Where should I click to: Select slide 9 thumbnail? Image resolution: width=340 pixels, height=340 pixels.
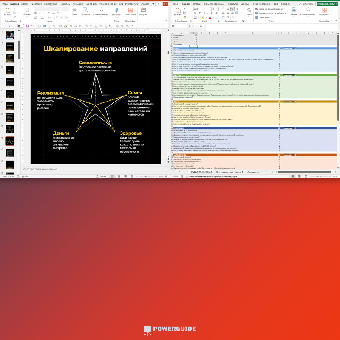coord(10,59)
